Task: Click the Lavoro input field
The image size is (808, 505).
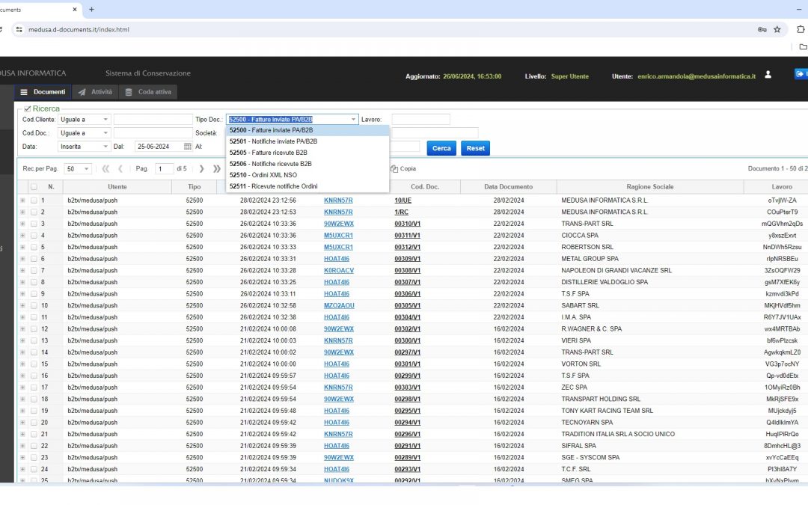Action: (x=420, y=119)
